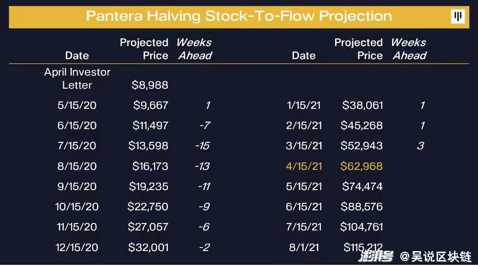Click the left Projected Price column header
The width and height of the screenshot is (478, 266).
144,49
